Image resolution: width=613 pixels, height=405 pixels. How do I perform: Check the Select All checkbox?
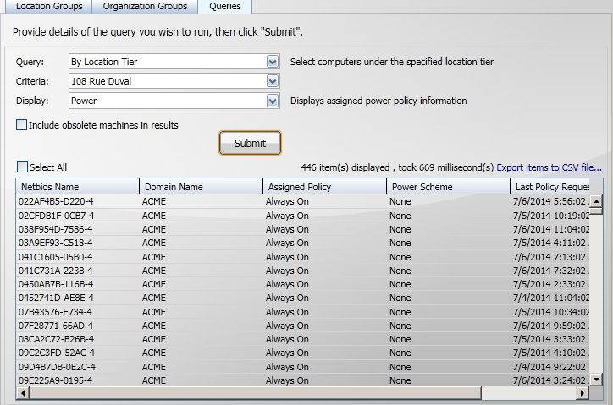pos(22,167)
